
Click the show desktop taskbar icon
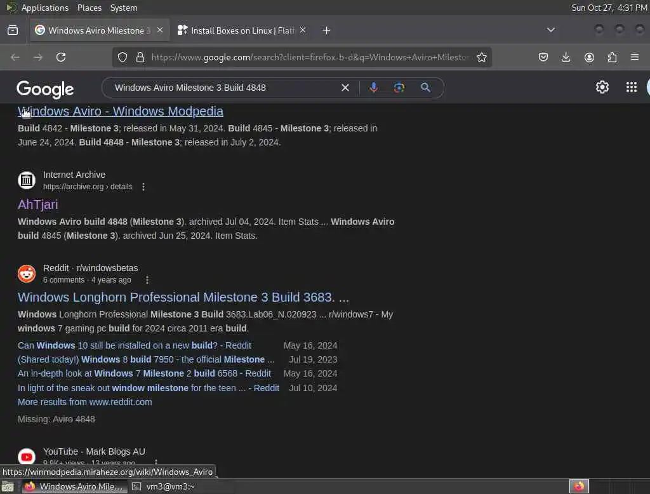click(8, 486)
